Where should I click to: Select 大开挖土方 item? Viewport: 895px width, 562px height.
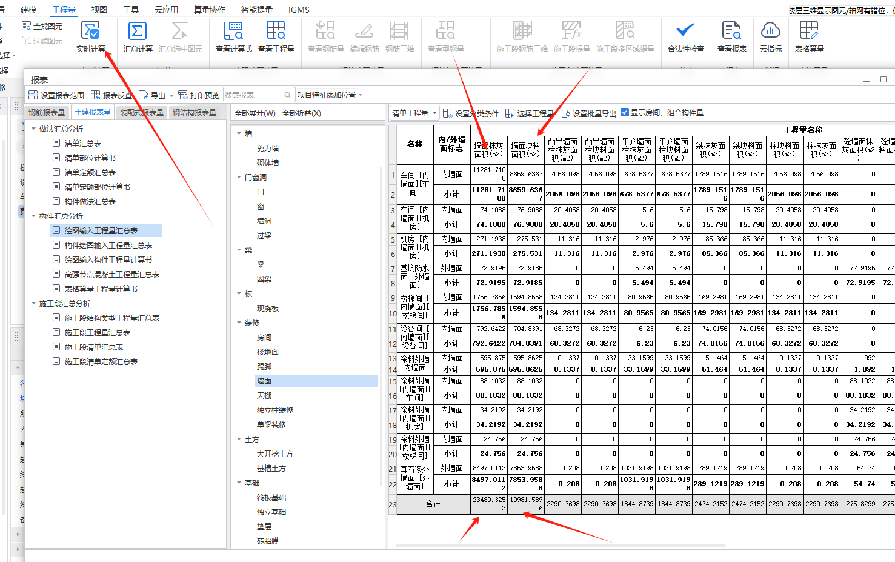tap(275, 453)
